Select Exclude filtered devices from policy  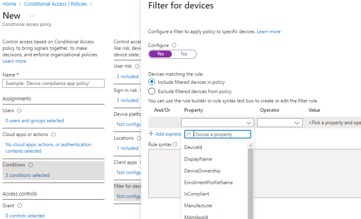pyautogui.click(x=152, y=91)
